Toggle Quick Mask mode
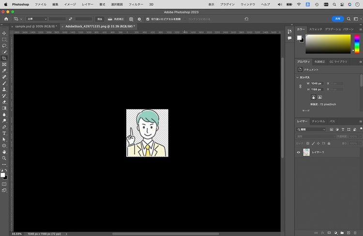The height and width of the screenshot is (236, 363). coord(4,184)
